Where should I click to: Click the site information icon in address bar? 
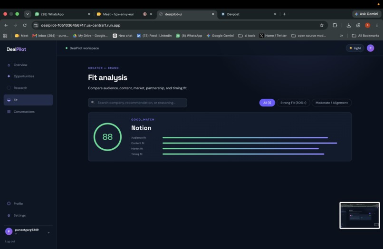(x=36, y=25)
